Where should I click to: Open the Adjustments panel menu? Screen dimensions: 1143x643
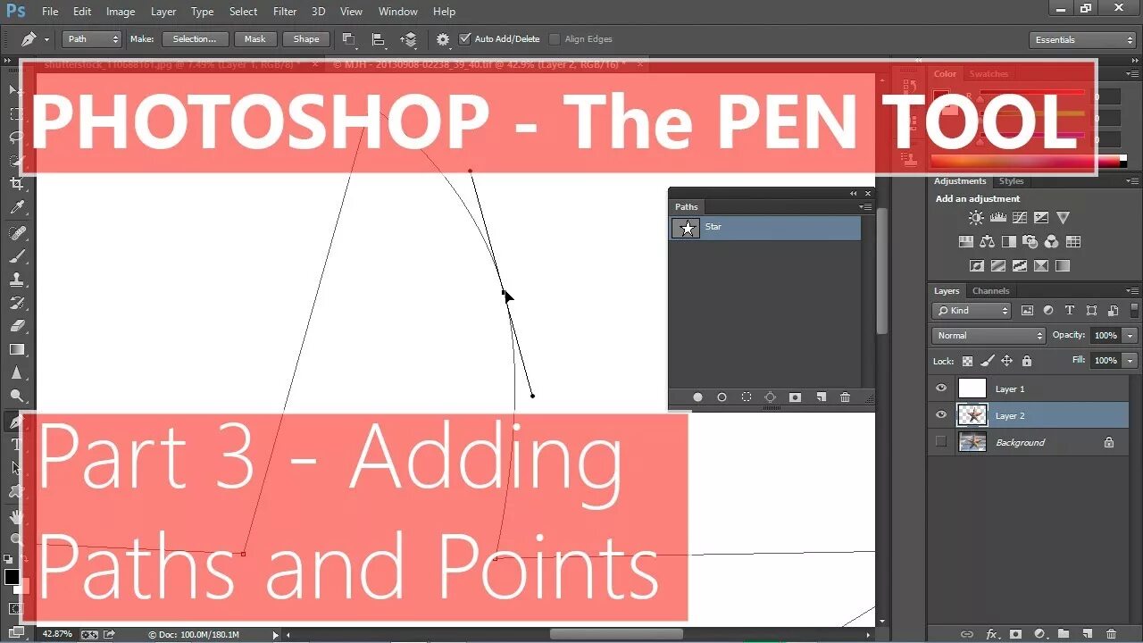(x=1132, y=181)
